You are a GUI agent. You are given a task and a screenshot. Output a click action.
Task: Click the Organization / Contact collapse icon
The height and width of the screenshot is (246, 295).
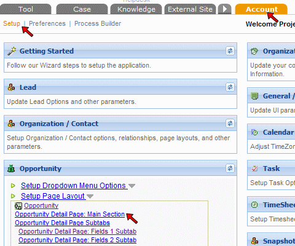tap(230, 124)
